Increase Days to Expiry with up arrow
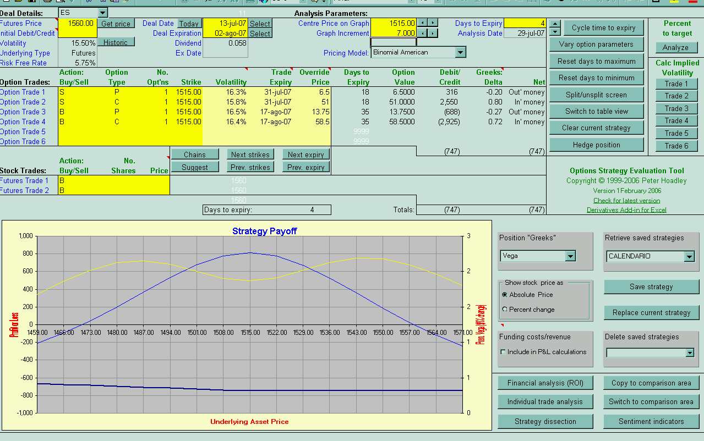704x441 pixels. [x=555, y=24]
